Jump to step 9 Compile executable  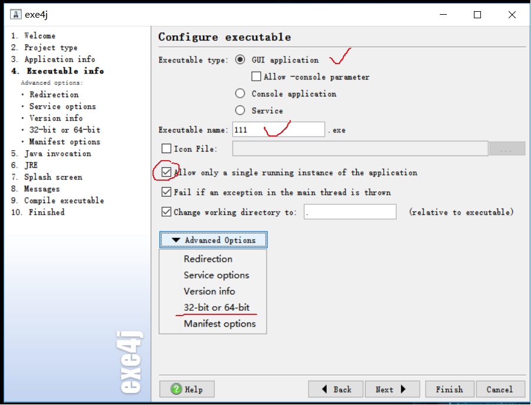point(57,200)
